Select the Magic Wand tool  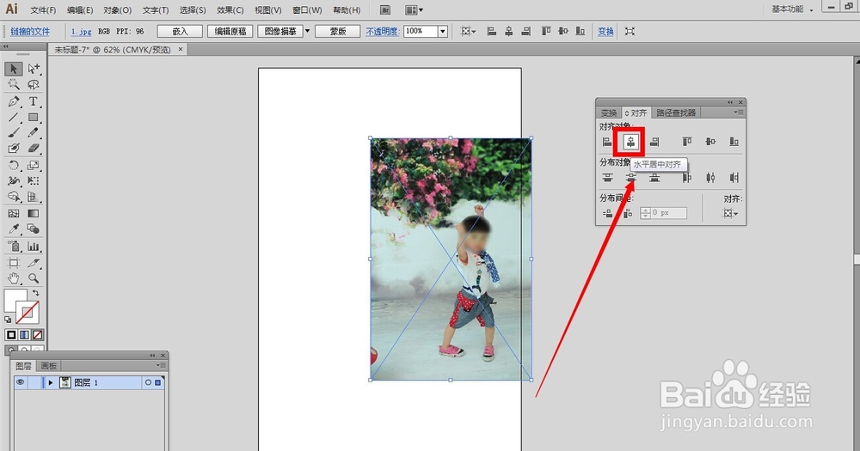pyautogui.click(x=14, y=84)
